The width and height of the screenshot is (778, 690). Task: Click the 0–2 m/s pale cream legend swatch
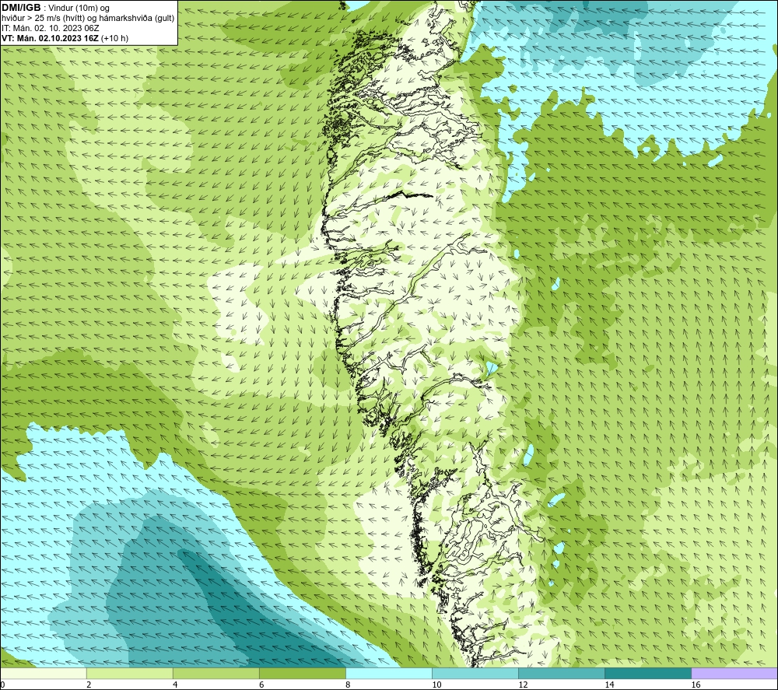(x=44, y=673)
